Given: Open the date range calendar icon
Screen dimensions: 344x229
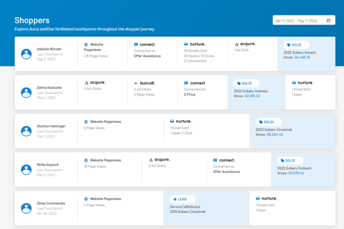Looking at the screenshot, I should tap(328, 21).
